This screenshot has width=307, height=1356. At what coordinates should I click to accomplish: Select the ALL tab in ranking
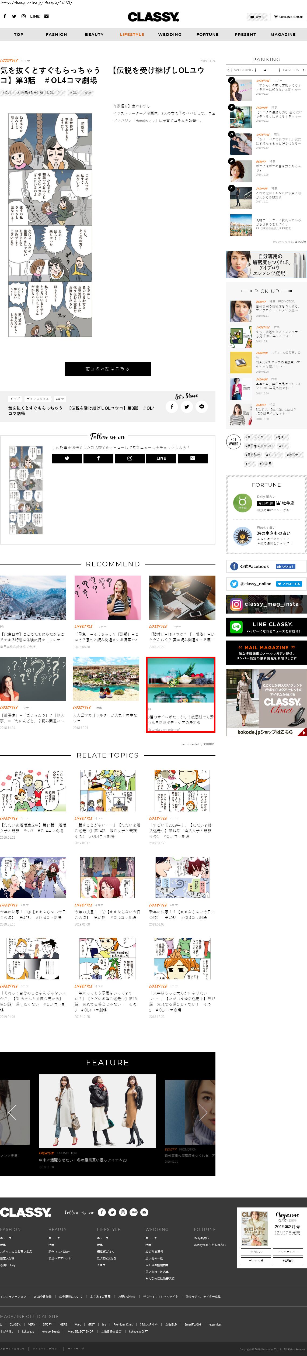(x=267, y=70)
